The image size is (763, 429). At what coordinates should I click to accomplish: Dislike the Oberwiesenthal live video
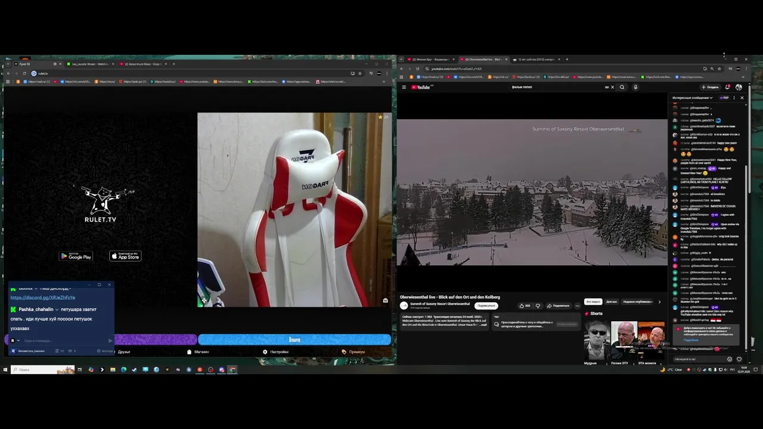click(x=538, y=306)
